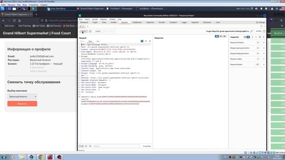Toggle the request \n line-wrap icon

[146, 41]
